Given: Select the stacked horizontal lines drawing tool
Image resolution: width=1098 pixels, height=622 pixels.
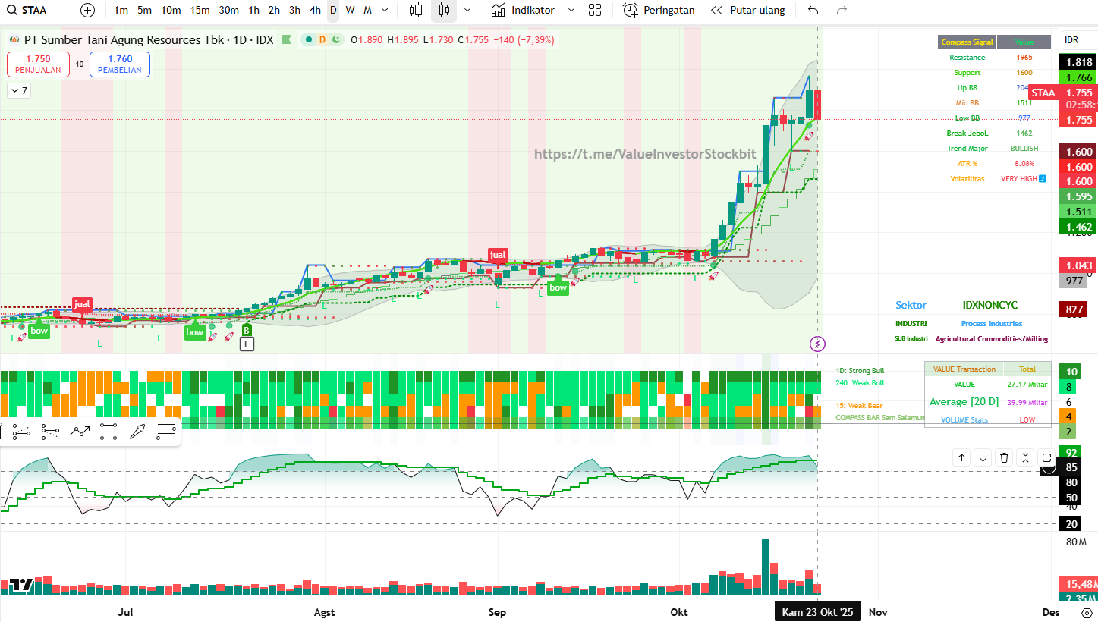Looking at the screenshot, I should tap(166, 432).
